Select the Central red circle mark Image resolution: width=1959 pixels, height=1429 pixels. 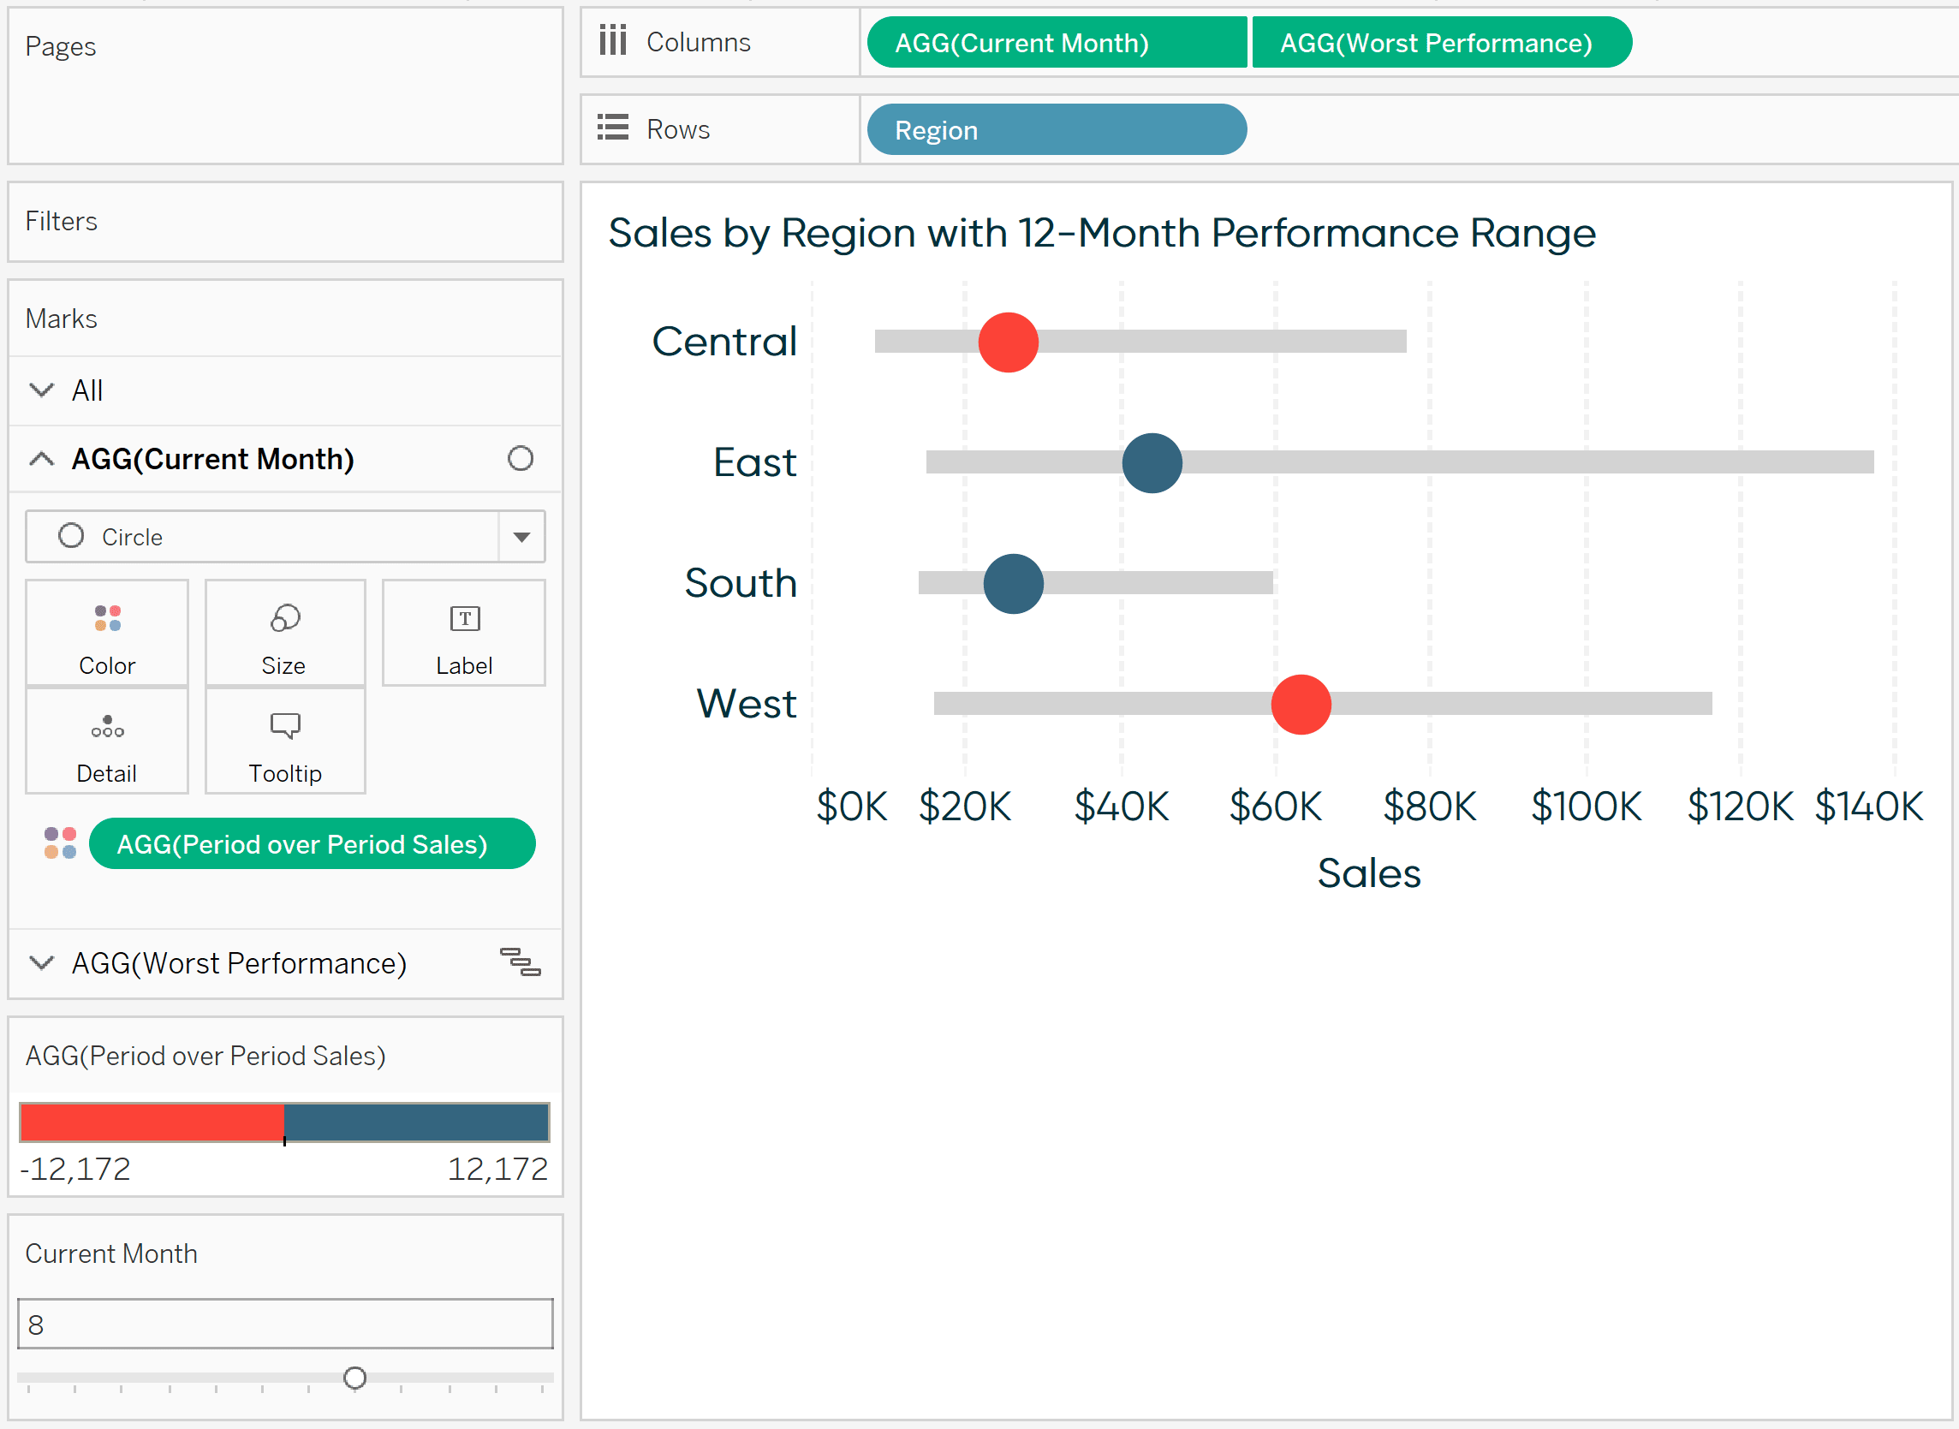pyautogui.click(x=1009, y=342)
